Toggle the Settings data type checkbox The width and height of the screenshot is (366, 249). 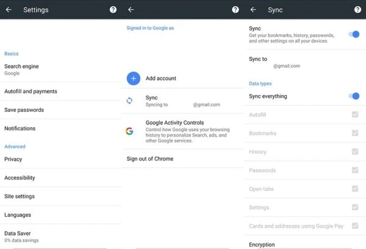355,207
